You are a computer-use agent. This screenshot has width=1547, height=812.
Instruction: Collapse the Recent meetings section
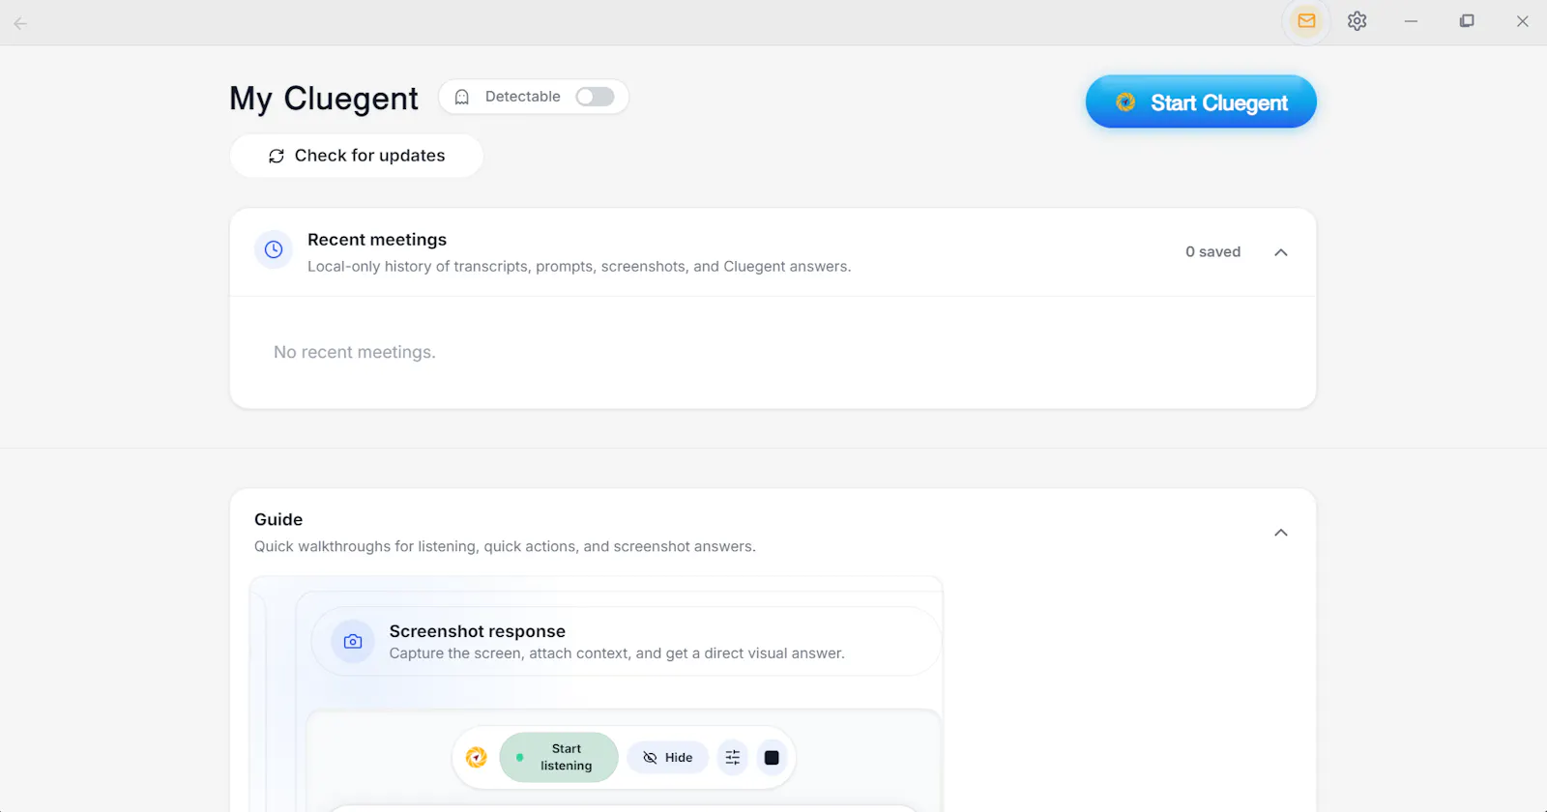click(1281, 252)
